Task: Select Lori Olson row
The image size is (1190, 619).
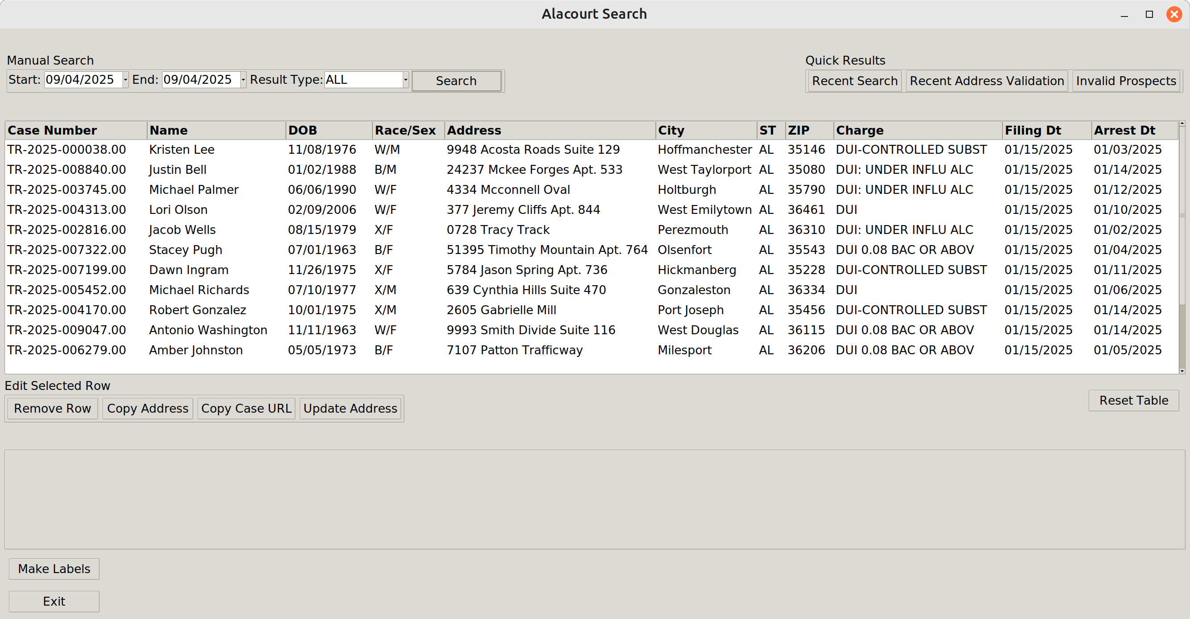Action: click(591, 210)
